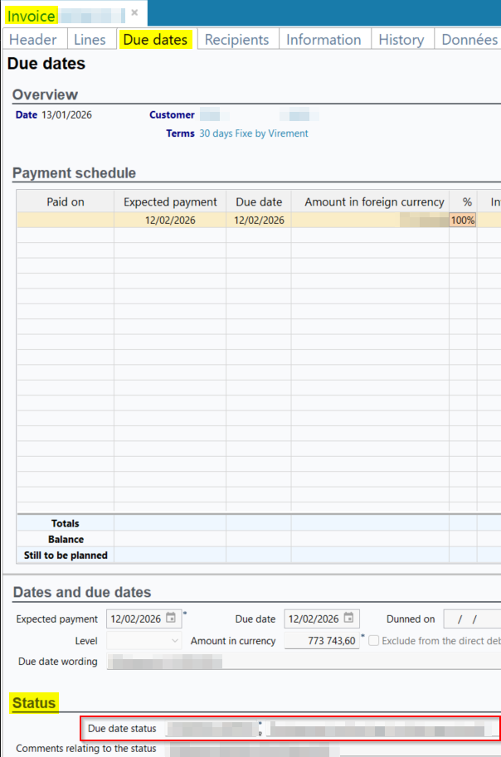Click the Amount in currency field
Image resolution: width=501 pixels, height=757 pixels.
[322, 641]
